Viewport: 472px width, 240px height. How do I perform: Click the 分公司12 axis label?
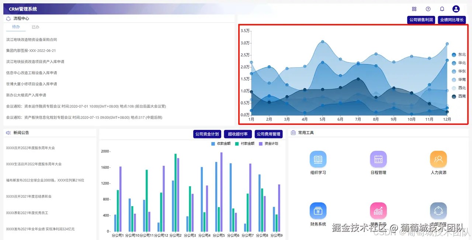pos(161,235)
